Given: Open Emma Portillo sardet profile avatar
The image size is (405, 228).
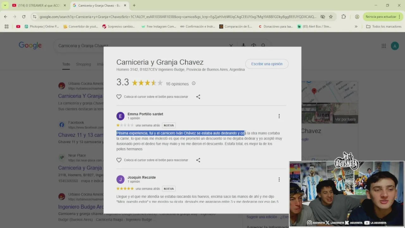Looking at the screenshot, I should pos(120,116).
